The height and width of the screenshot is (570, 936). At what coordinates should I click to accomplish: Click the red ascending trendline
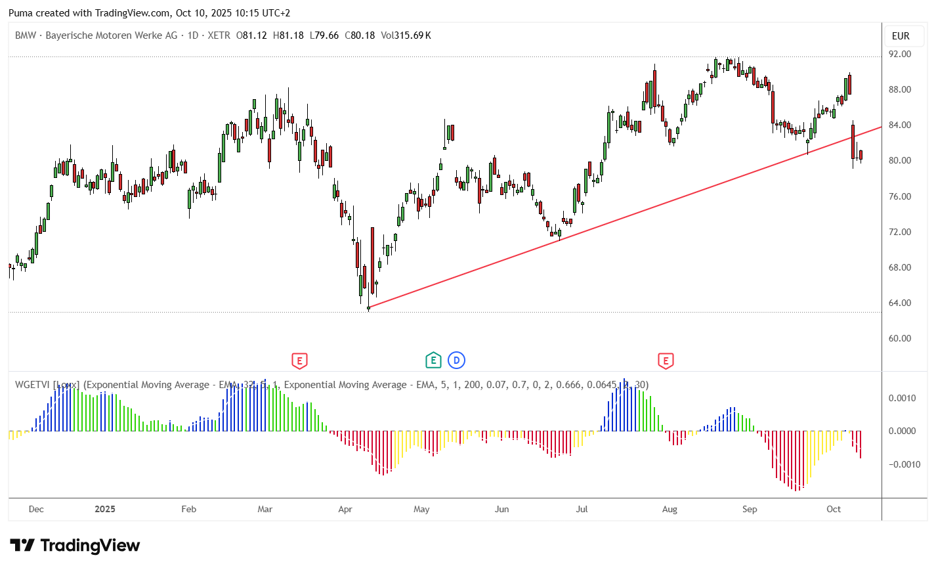(x=624, y=218)
